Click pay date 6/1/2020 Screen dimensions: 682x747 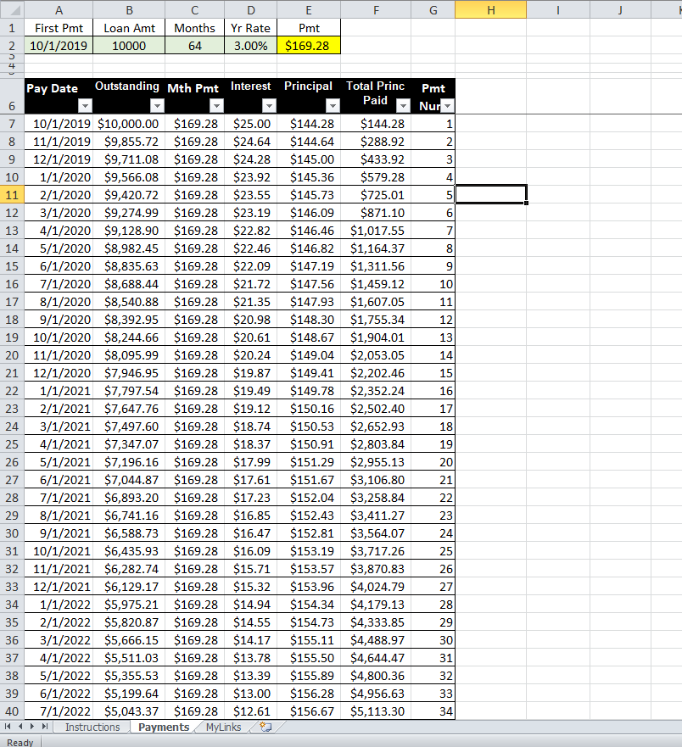(x=59, y=266)
